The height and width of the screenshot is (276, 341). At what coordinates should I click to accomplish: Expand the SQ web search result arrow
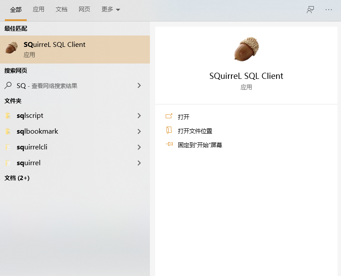(139, 85)
